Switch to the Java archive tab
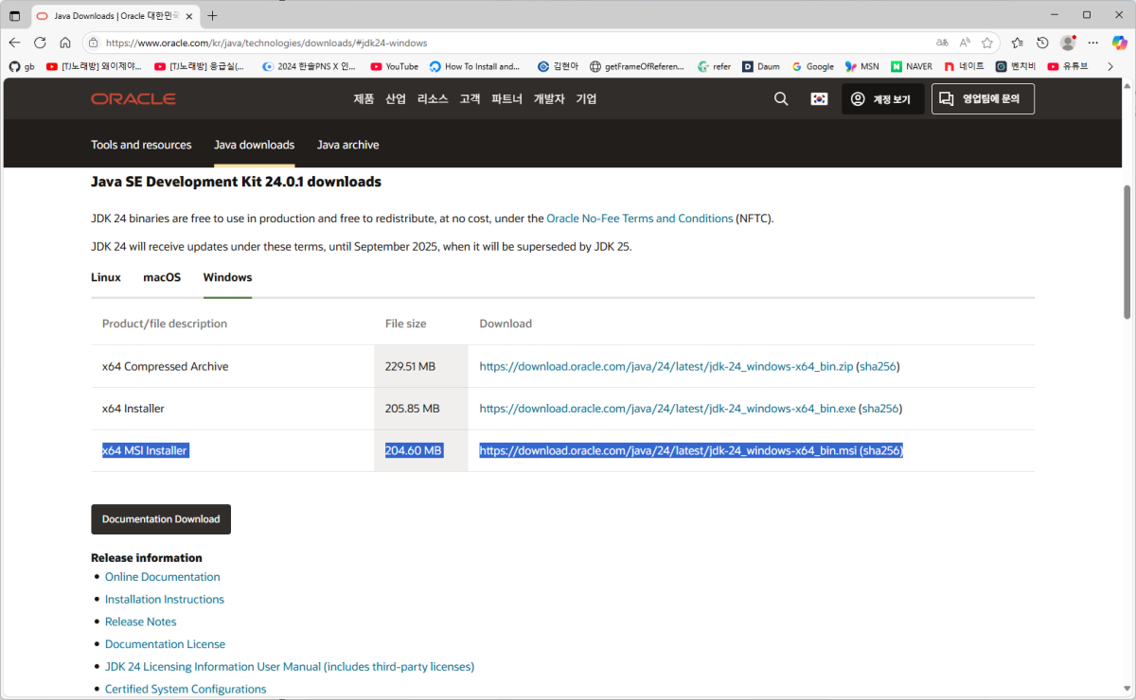This screenshot has height=700, width=1136. (347, 145)
